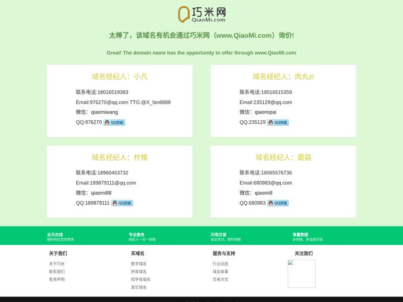Click the Email:189879111@qq.com line
The height and width of the screenshot is (302, 403).
pyautogui.click(x=106, y=183)
